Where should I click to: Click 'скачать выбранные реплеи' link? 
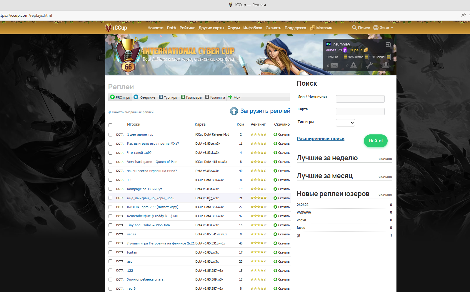pos(131,112)
